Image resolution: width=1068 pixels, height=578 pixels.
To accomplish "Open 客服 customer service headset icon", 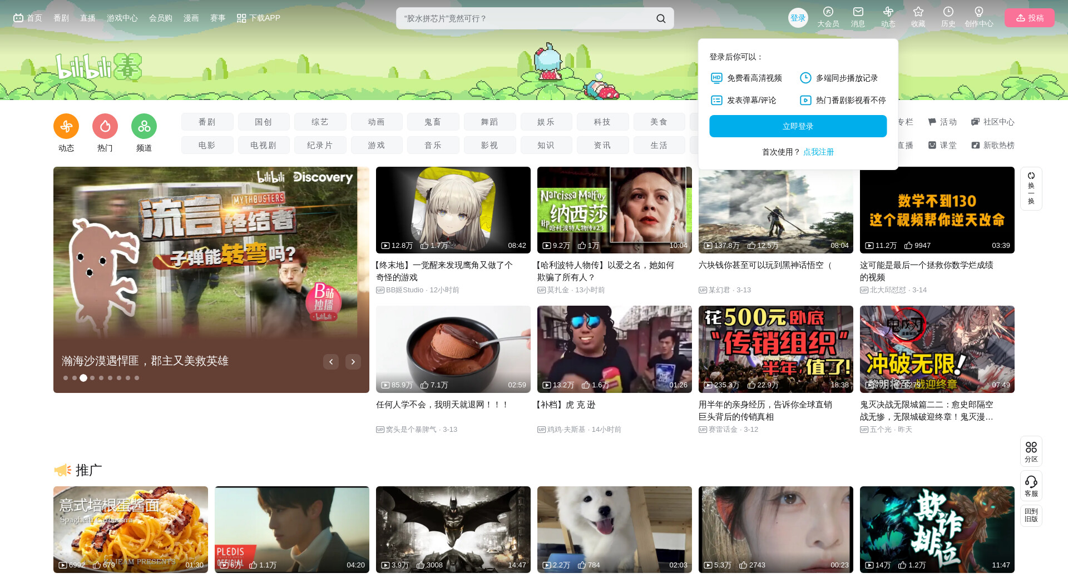I will tap(1031, 482).
